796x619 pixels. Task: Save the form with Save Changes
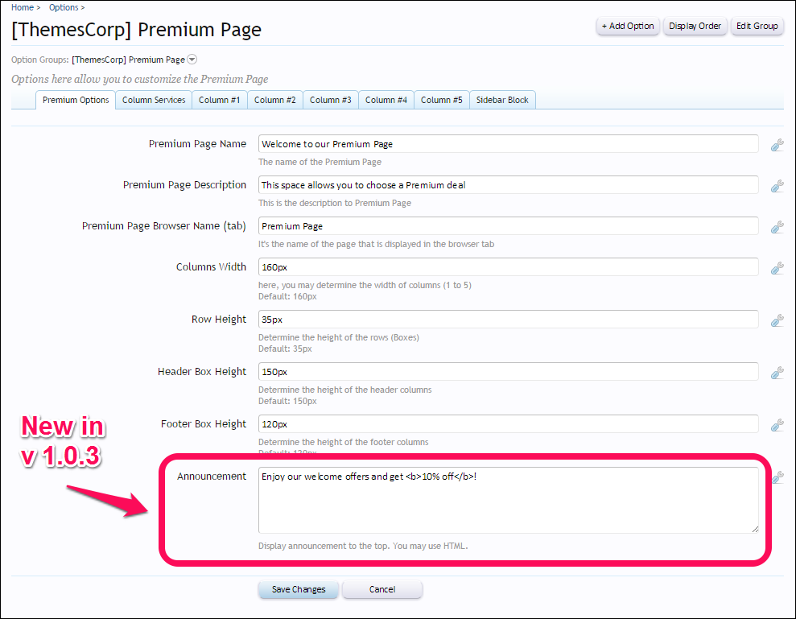point(299,589)
